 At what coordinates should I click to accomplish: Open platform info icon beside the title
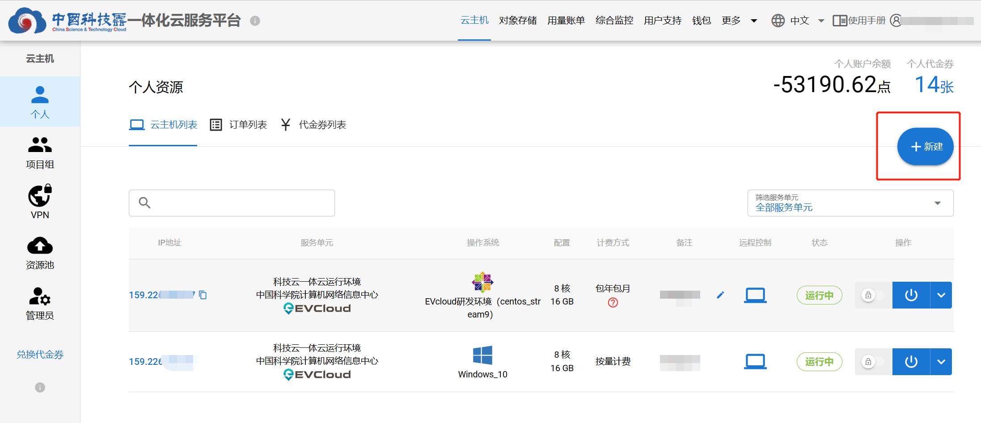click(255, 21)
